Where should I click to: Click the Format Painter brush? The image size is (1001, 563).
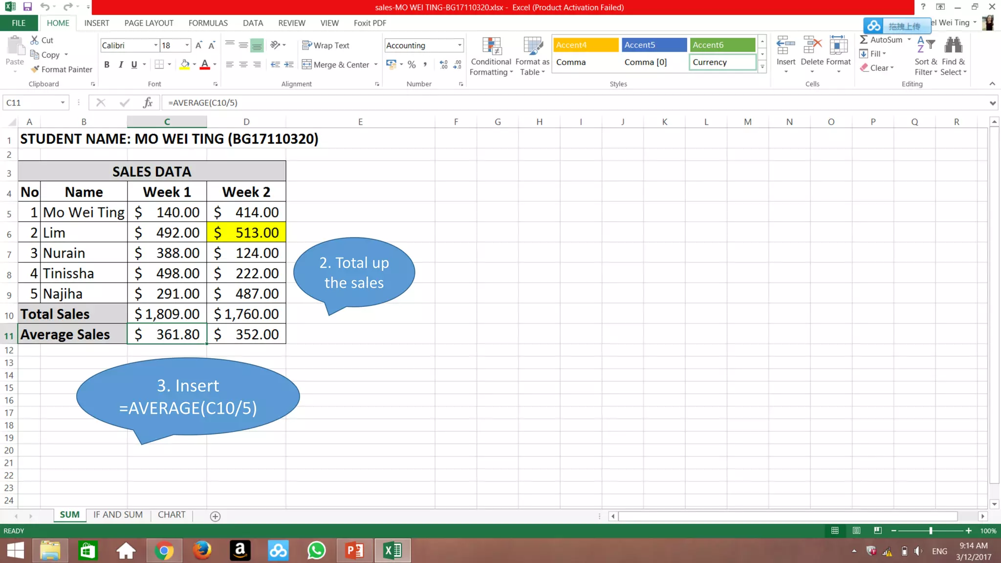[x=35, y=69]
